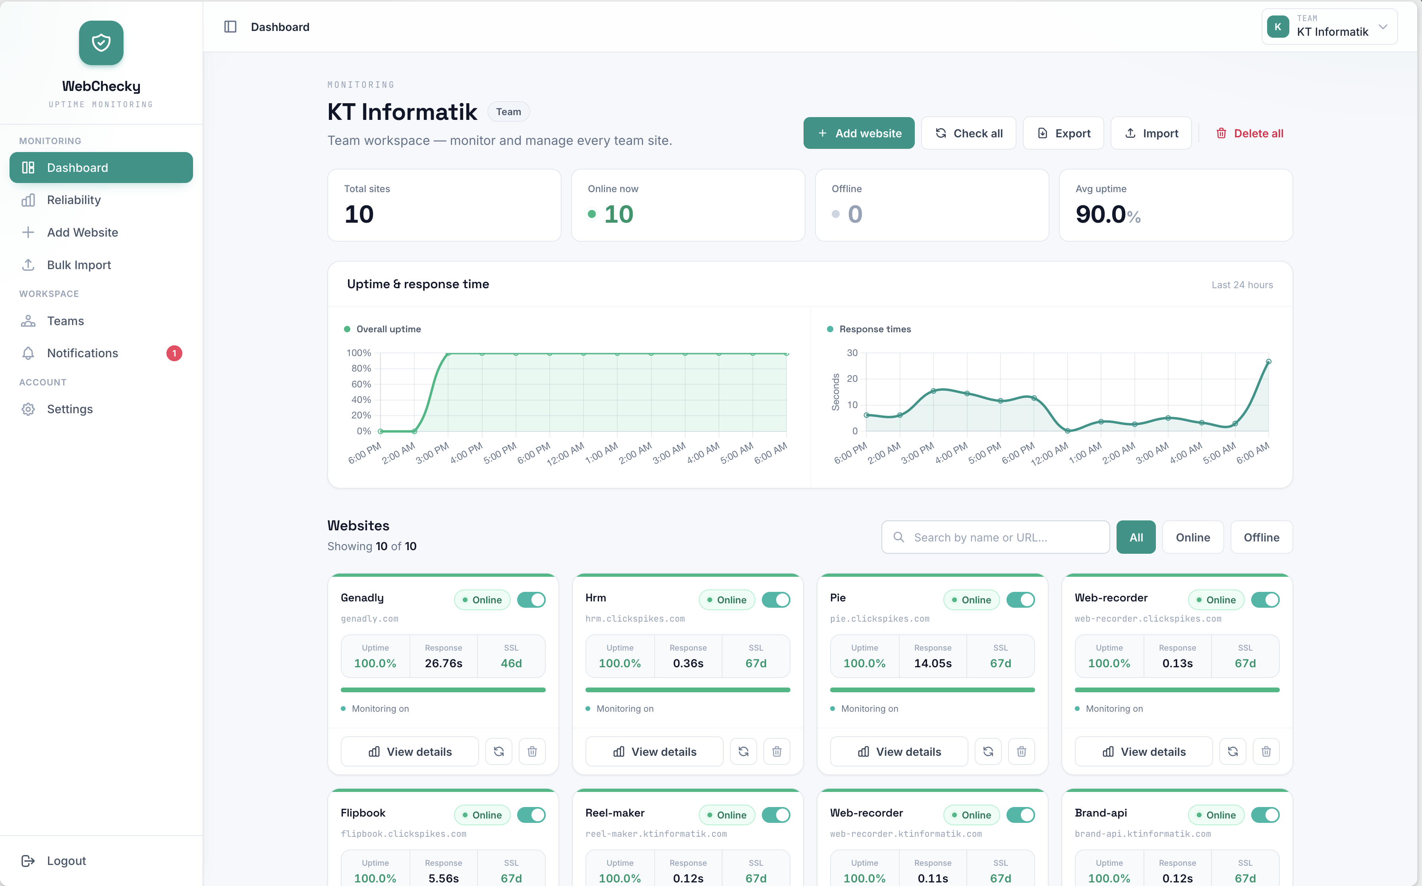View details for web-recorder.clickspikes.com

pyautogui.click(x=1144, y=751)
